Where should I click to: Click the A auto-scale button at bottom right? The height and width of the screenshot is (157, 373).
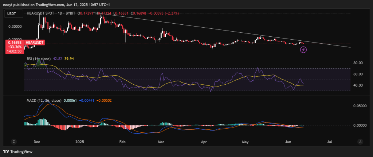(360, 142)
